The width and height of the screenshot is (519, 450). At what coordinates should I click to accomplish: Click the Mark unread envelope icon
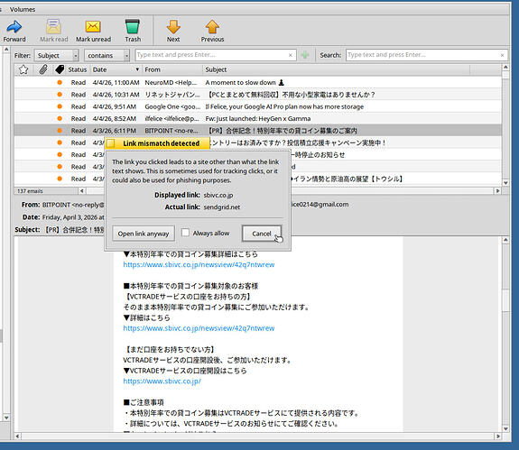click(x=93, y=26)
